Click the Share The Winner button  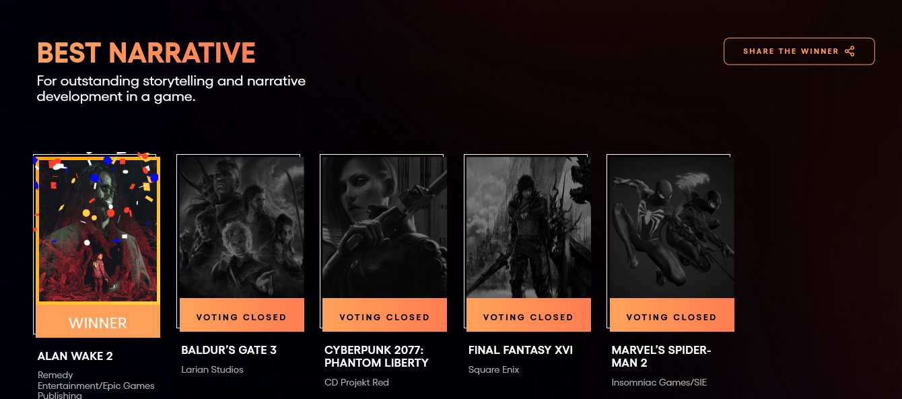pos(799,51)
